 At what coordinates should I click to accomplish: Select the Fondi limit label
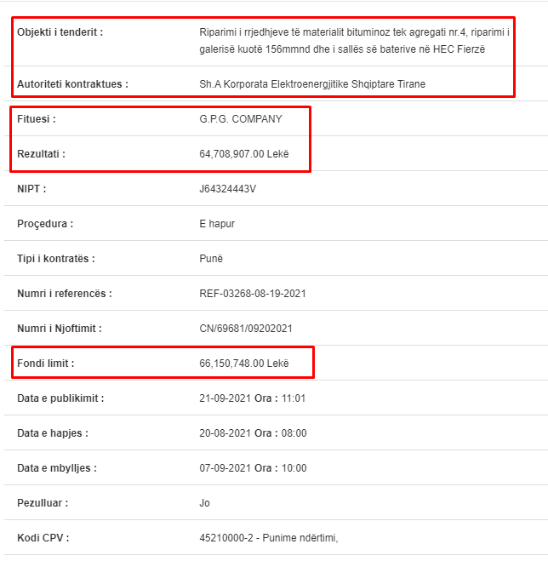tap(46, 363)
